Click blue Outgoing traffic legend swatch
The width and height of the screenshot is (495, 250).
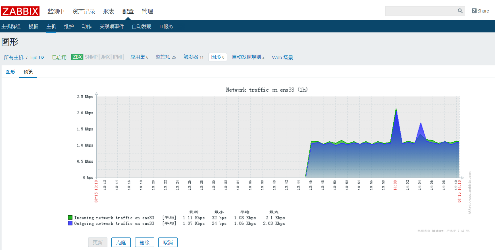pos(70,223)
